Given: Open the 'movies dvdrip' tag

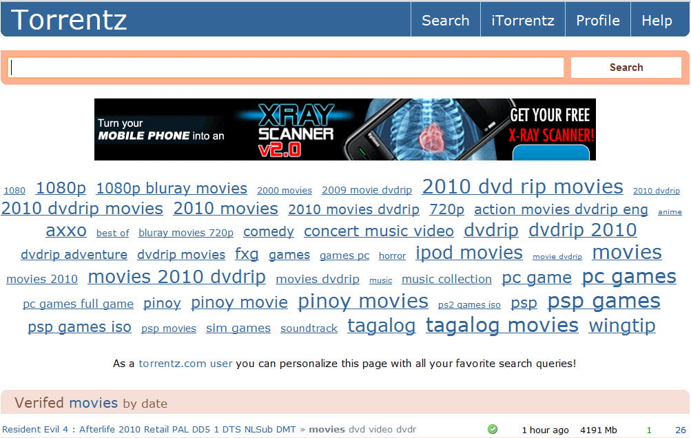Looking at the screenshot, I should (318, 280).
